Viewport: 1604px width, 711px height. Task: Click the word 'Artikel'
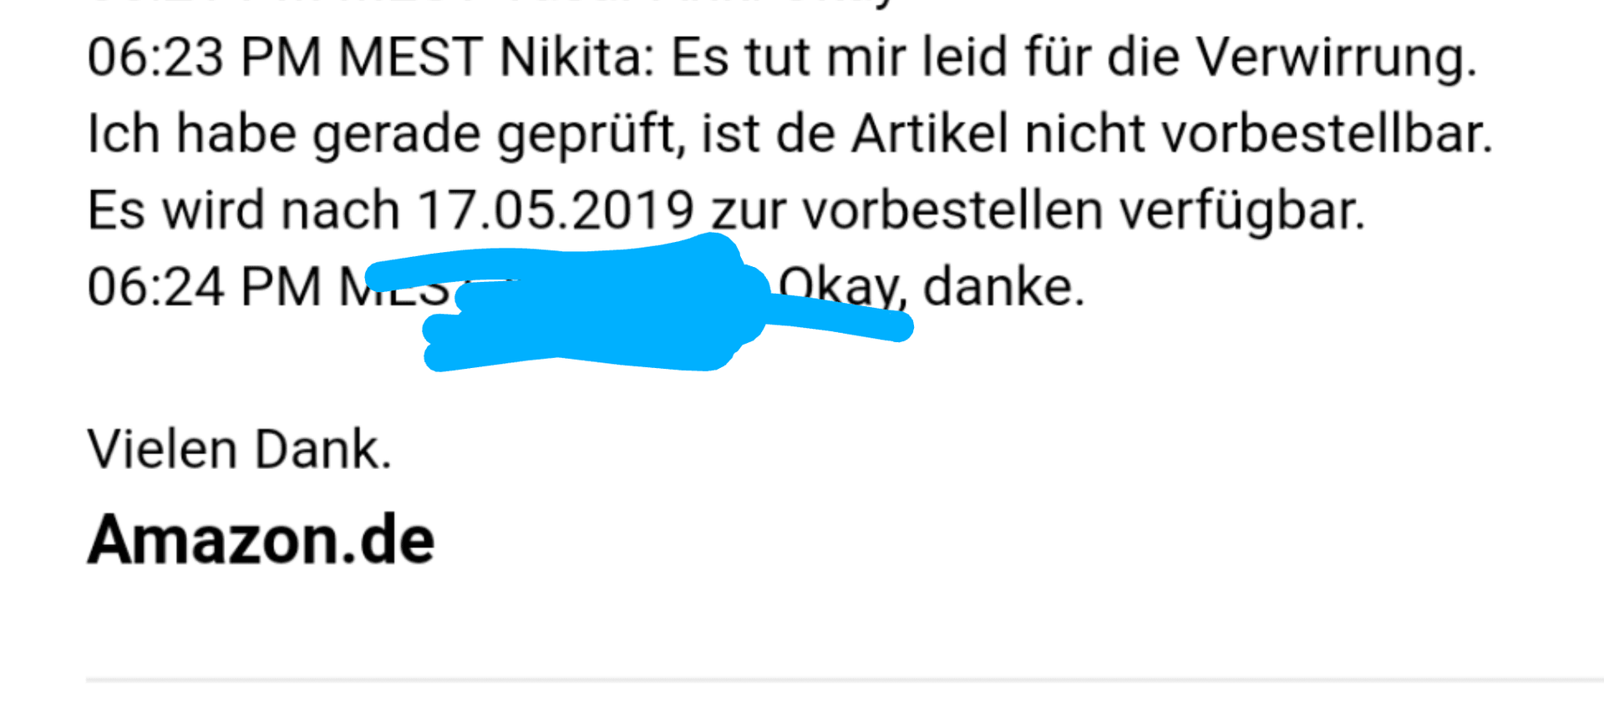click(x=930, y=134)
